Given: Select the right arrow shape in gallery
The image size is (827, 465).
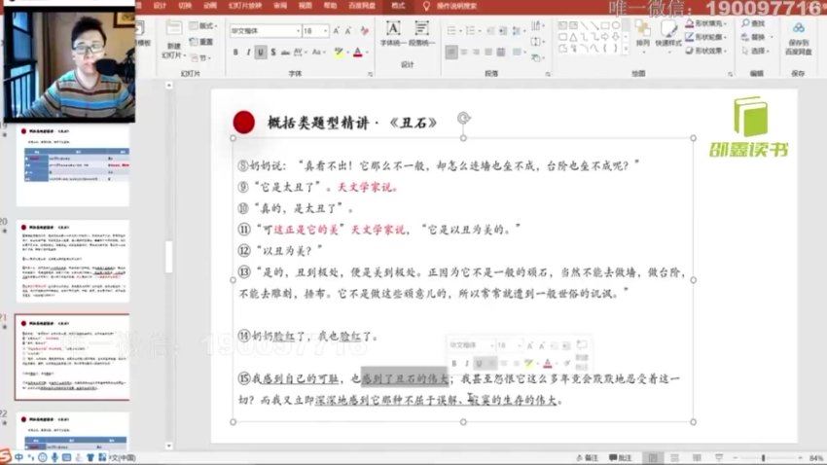Looking at the screenshot, I should pyautogui.click(x=604, y=37).
